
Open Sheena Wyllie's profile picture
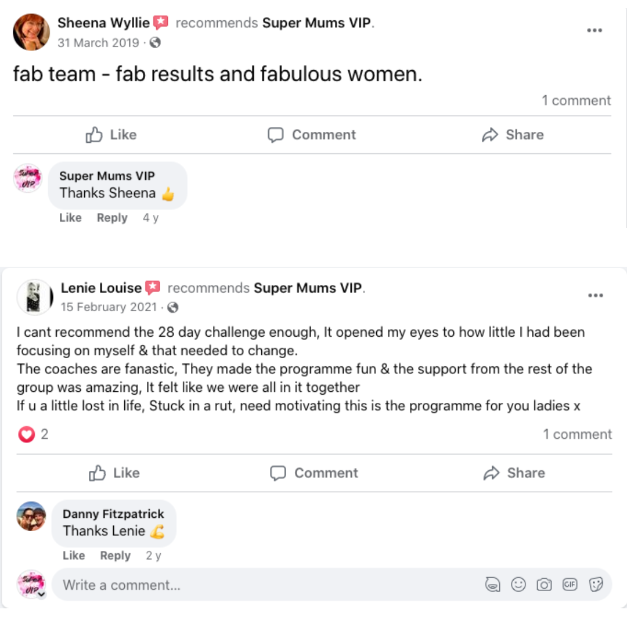pos(31,32)
